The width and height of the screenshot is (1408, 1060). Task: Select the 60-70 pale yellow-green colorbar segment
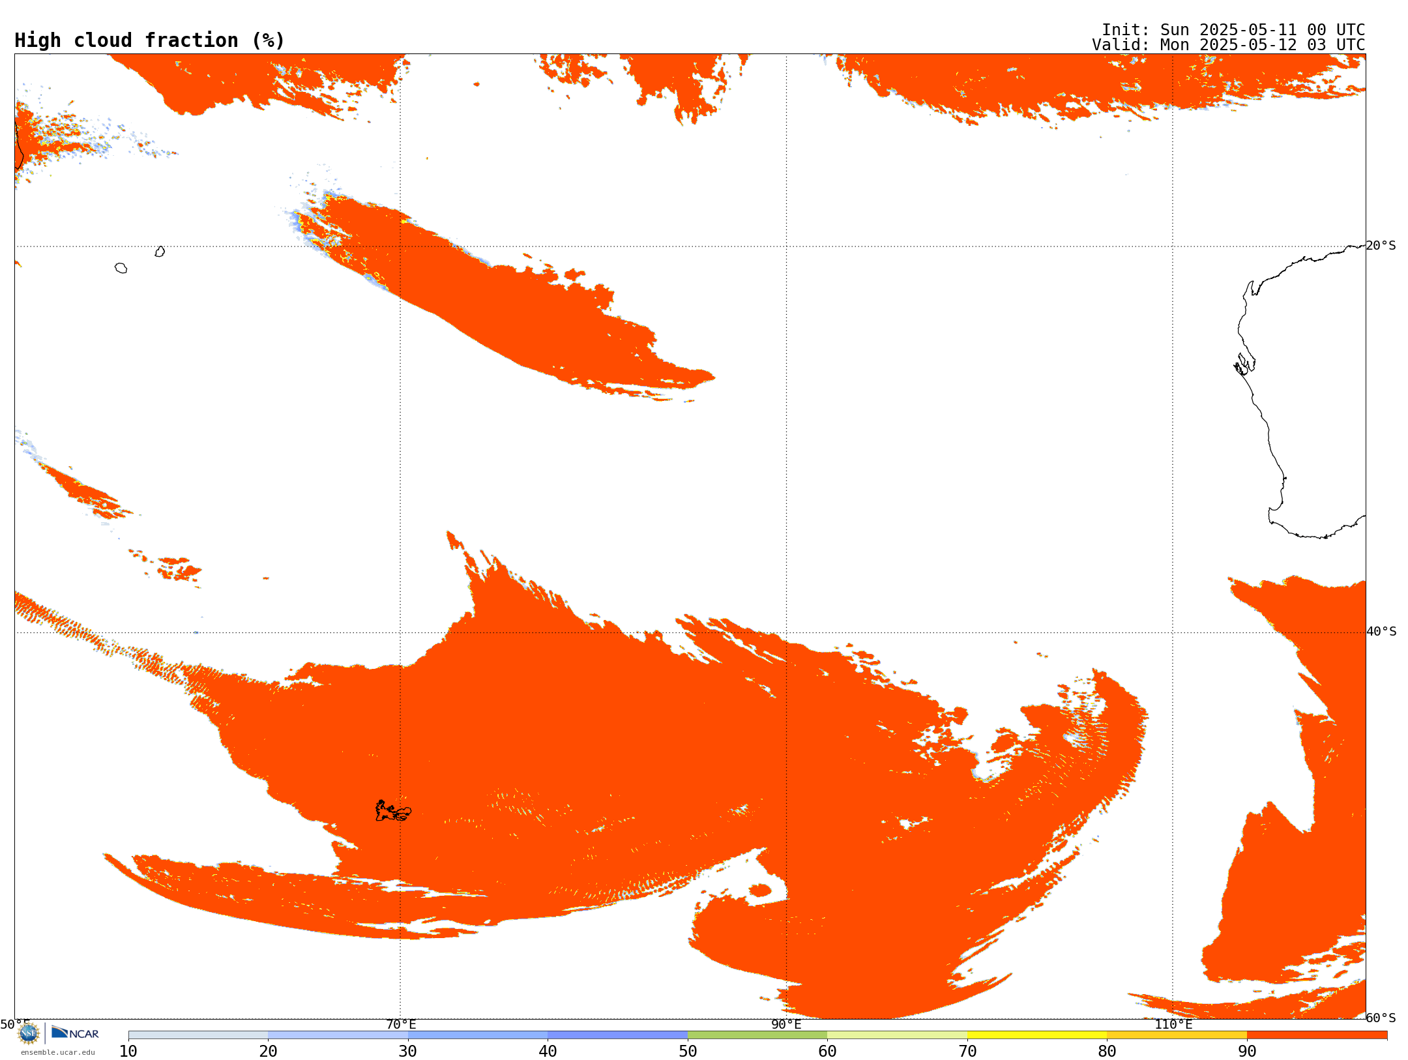(x=897, y=1035)
